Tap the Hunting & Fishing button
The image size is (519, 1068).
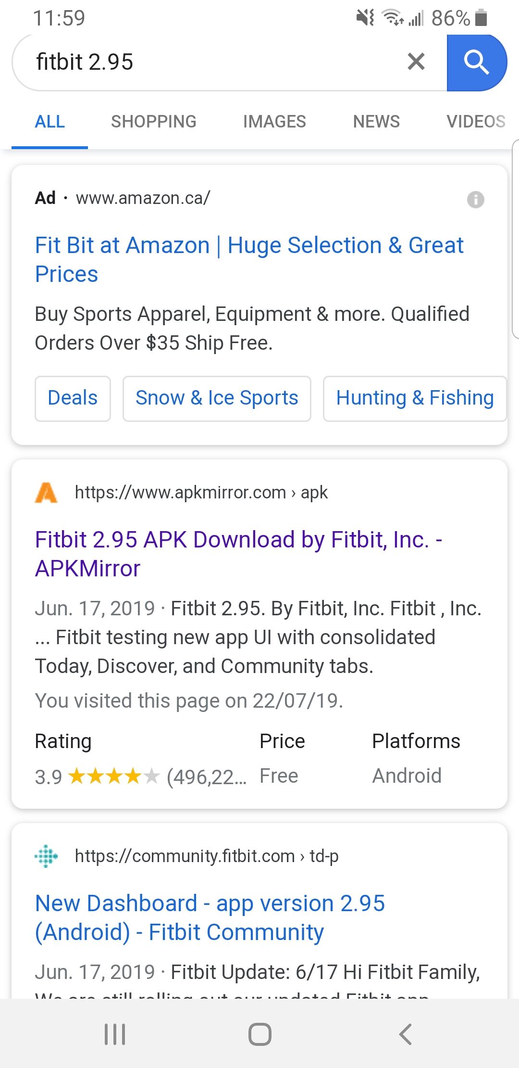point(415,398)
